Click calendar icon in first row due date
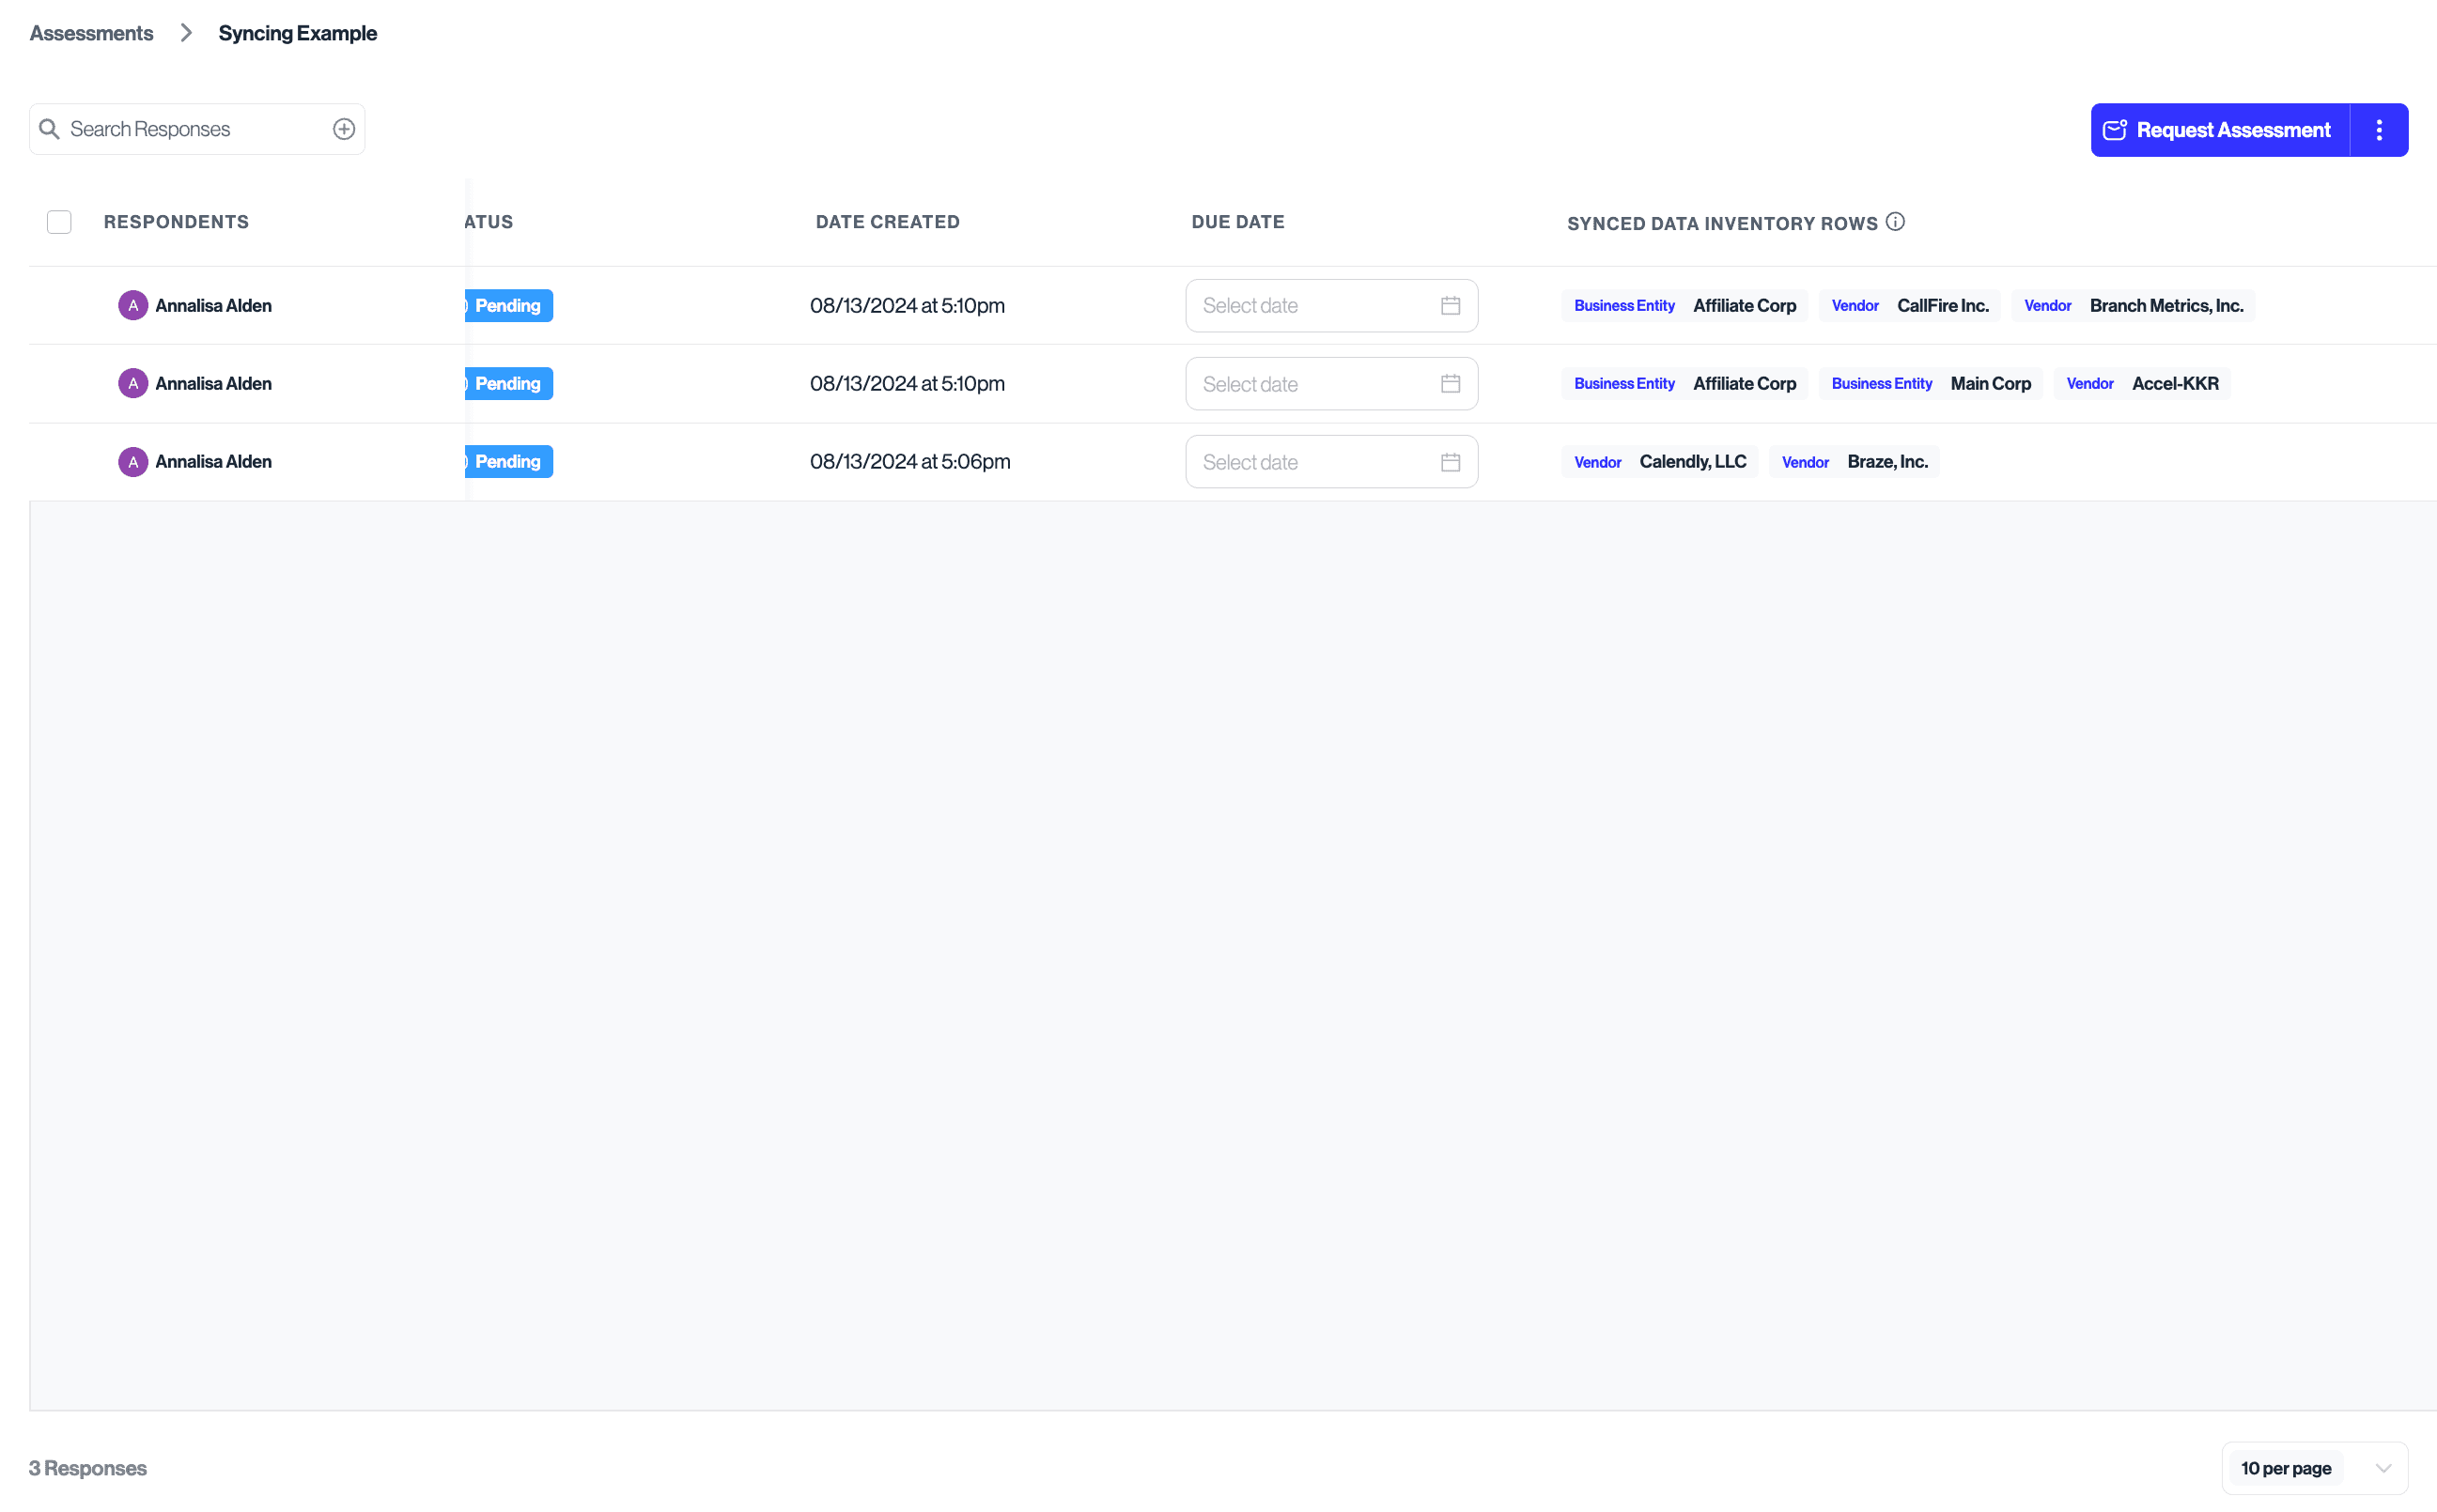Screen dimensions: 2437x1512 [1450, 306]
